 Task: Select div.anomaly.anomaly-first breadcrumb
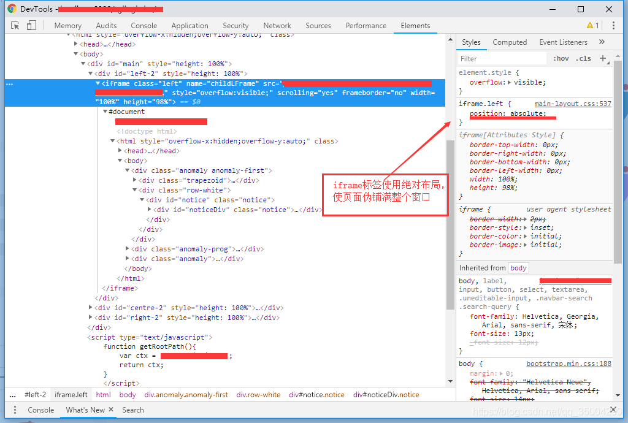(186, 395)
